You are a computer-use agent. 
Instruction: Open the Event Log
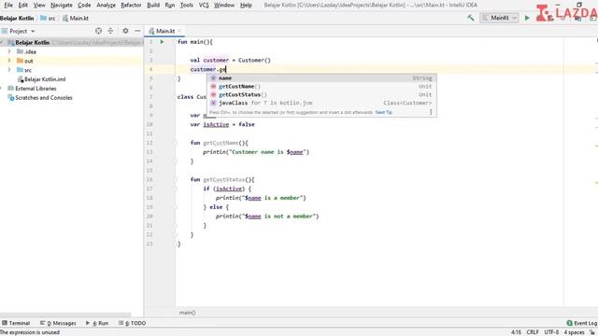tap(582, 323)
